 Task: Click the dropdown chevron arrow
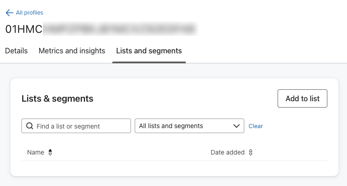click(x=237, y=126)
